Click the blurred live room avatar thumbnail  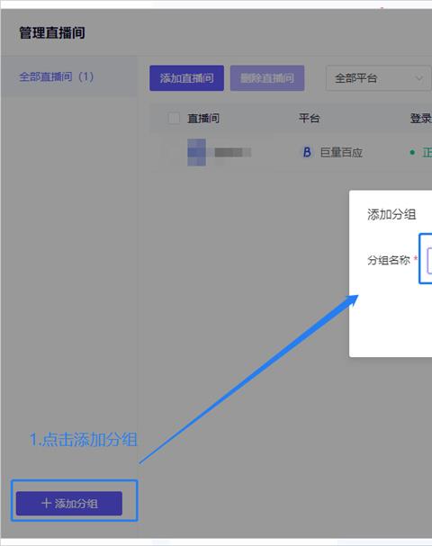click(196, 152)
